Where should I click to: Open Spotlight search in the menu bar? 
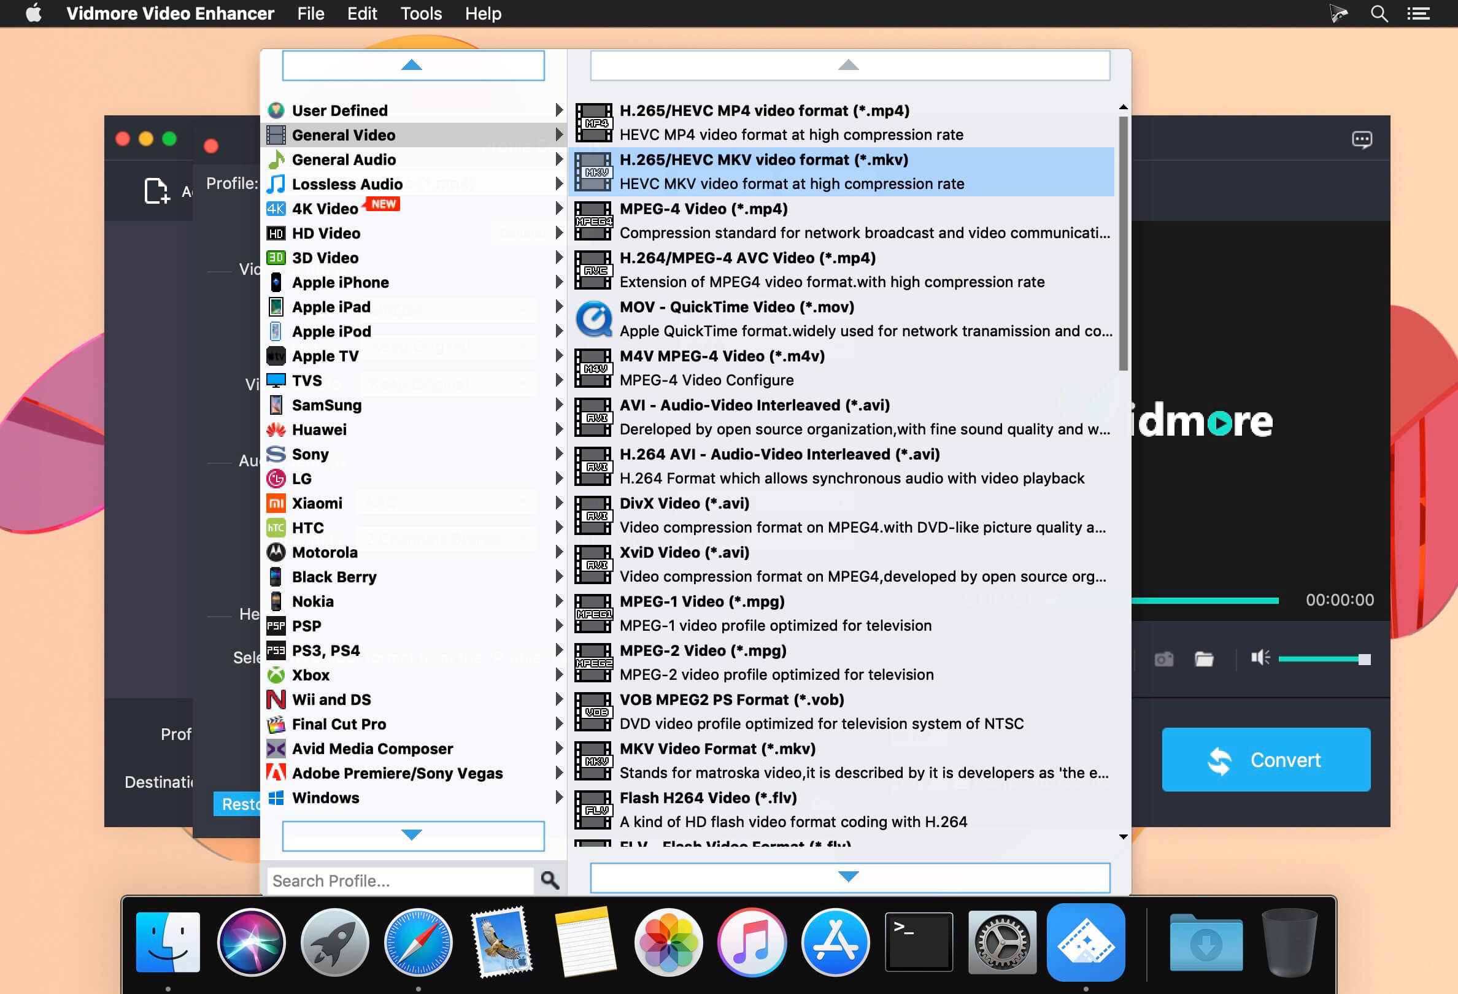(1378, 13)
